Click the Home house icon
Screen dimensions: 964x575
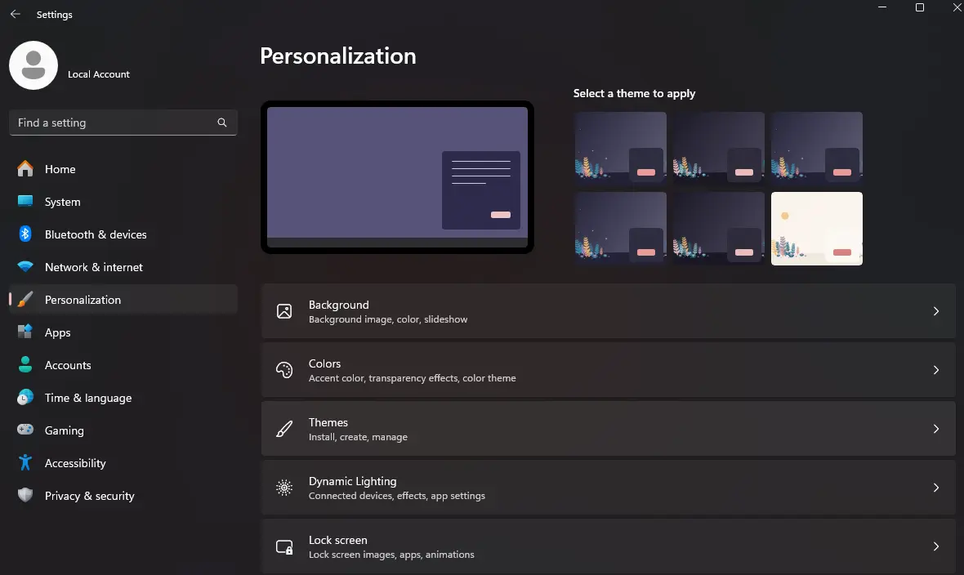pos(25,168)
